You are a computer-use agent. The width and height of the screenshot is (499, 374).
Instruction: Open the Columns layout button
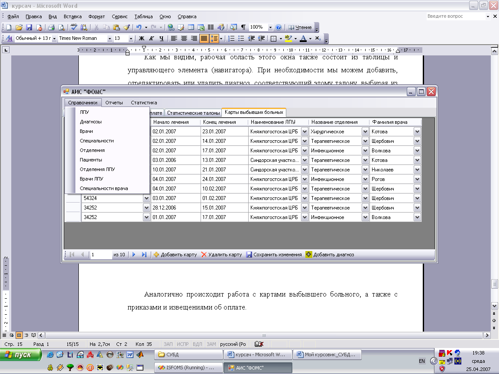pyautogui.click(x=211, y=27)
